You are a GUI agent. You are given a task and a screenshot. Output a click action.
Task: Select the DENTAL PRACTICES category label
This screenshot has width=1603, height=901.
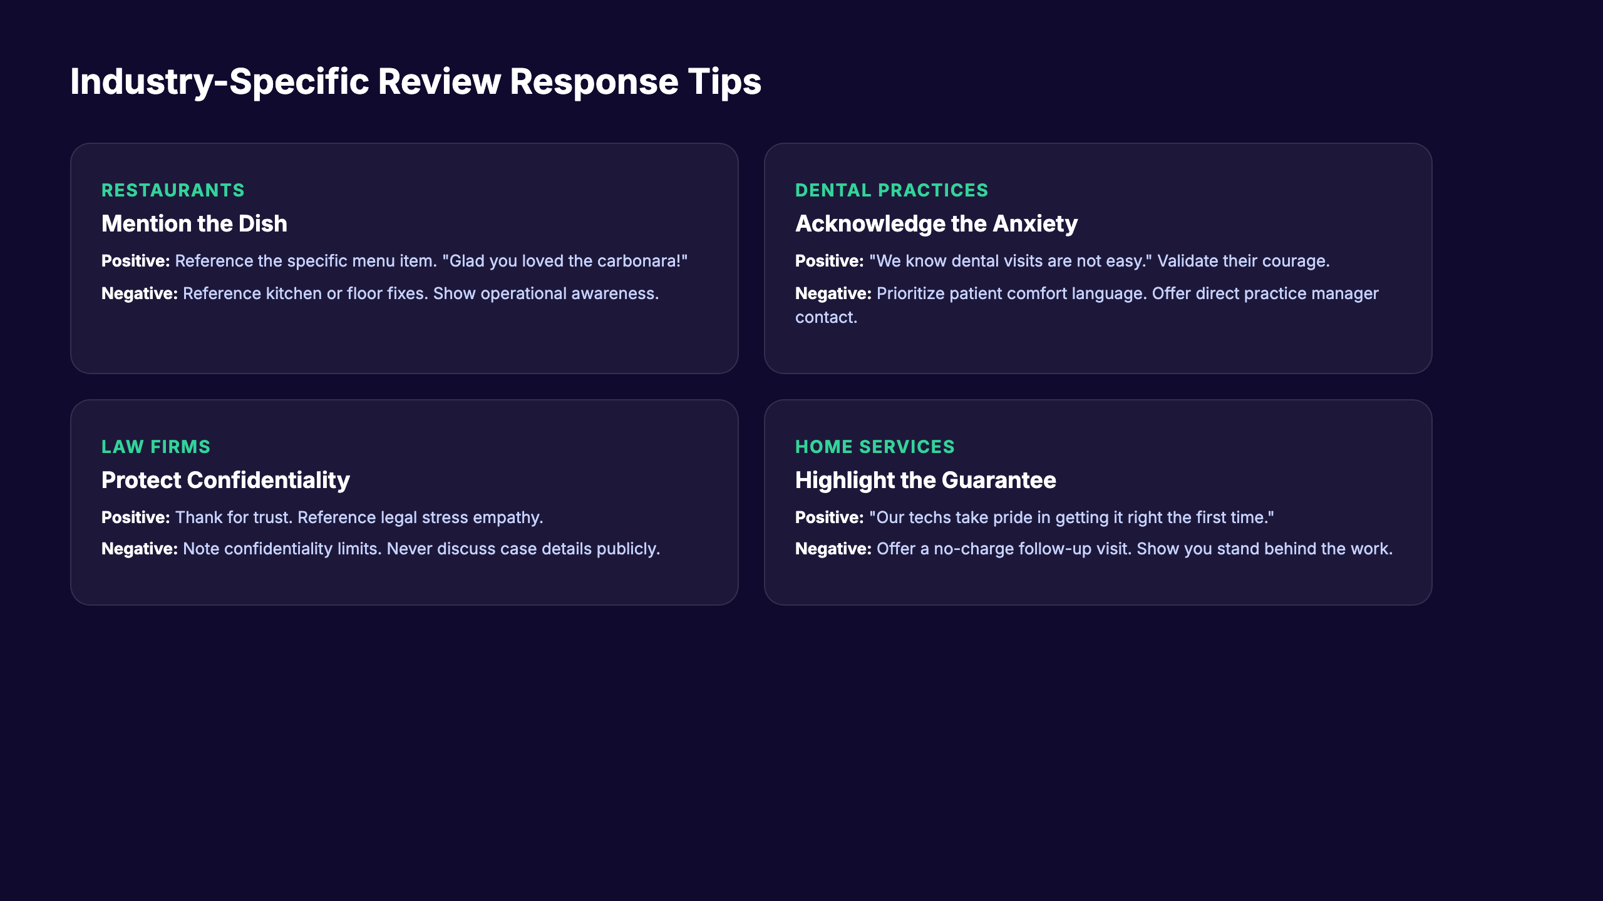(x=892, y=190)
